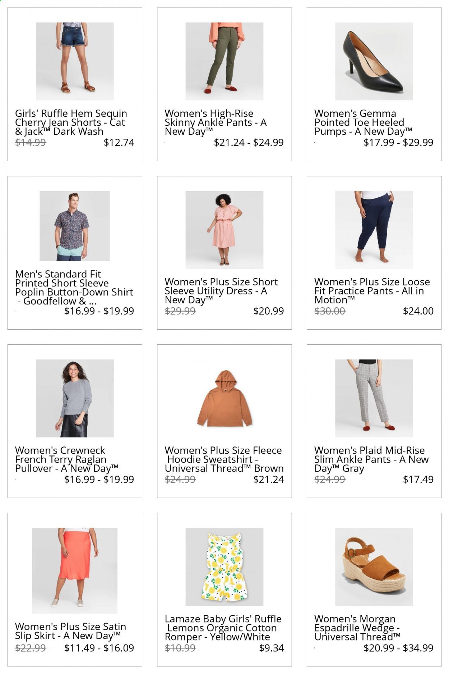Open the olive High-Rise Skinny Ankle Pants image
Image resolution: width=449 pixels, height=674 pixels.
[224, 61]
